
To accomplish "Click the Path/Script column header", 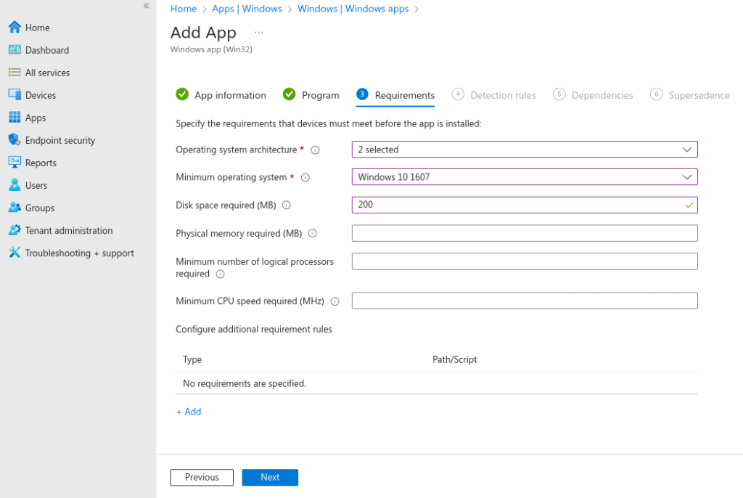I will click(x=454, y=359).
